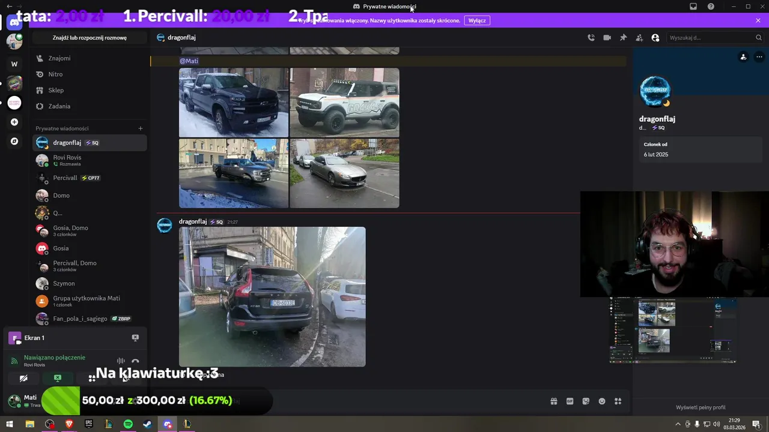Click Znajdź lub rozpocznij rozmowę search box

[x=90, y=38]
